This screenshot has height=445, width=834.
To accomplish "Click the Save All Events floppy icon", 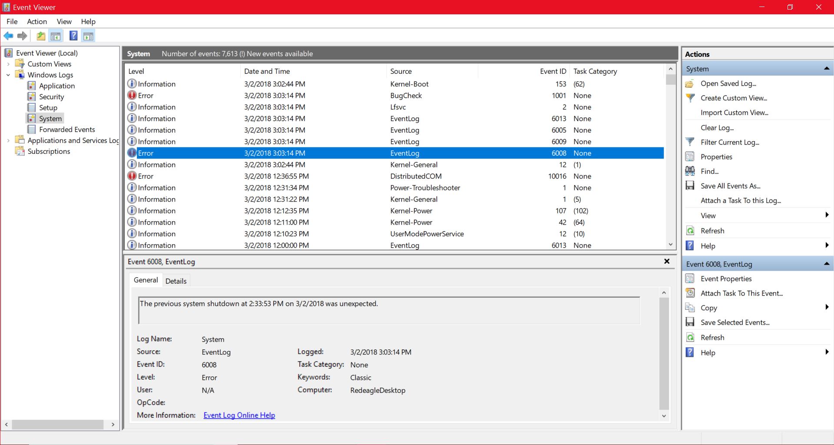I will pos(690,186).
